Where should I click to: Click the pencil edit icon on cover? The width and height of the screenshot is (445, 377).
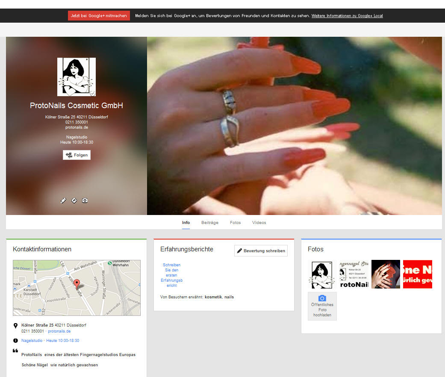point(64,200)
